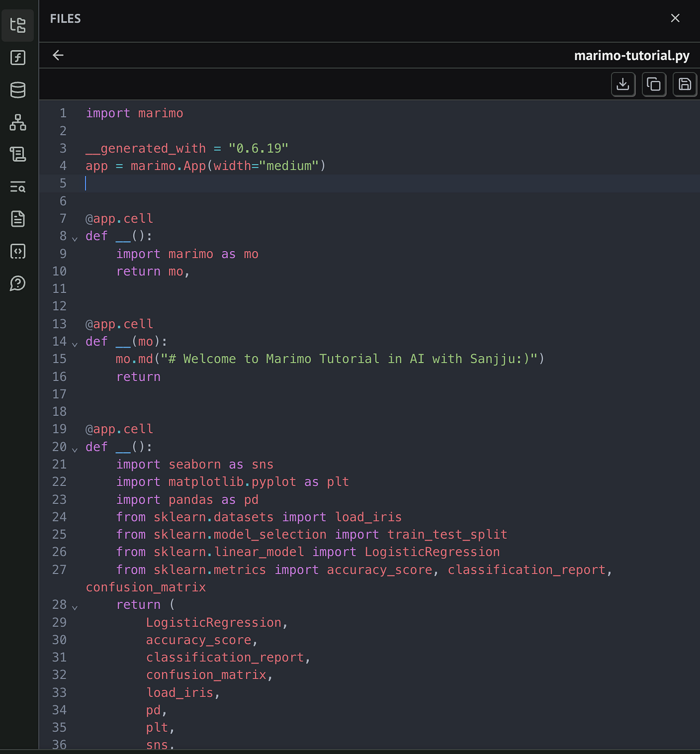Collapse the def block at line 8
Viewport: 700px width, 754px height.
click(x=75, y=239)
